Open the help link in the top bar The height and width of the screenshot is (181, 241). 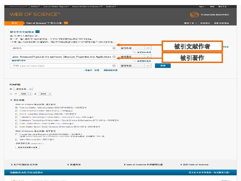tap(212, 6)
